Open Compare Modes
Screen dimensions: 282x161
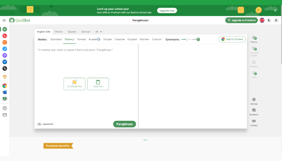(254, 51)
